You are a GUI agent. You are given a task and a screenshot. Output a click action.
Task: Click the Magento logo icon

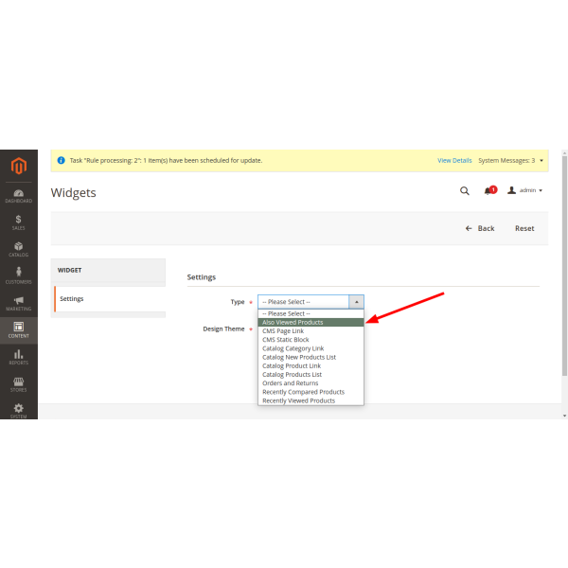[x=18, y=167]
